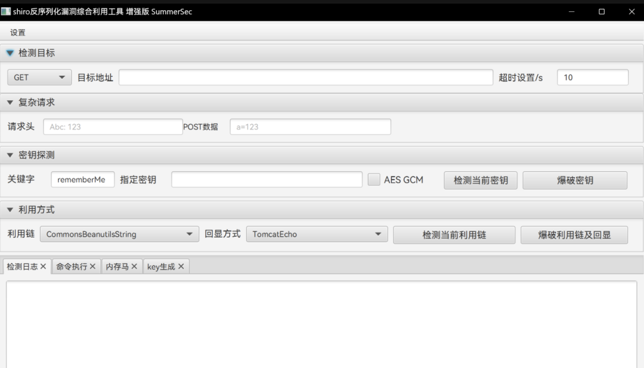Open the 回显方式 TomcatEcho dropdown
This screenshot has height=368, width=644.
coord(317,234)
